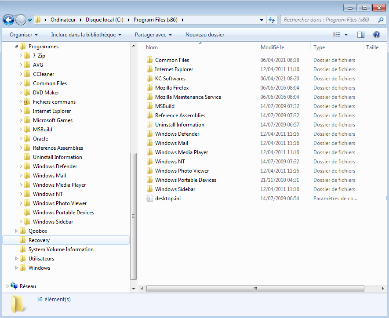This screenshot has height=318, width=389.
Task: Select the KC Softwares folder icon
Action: click(149, 78)
